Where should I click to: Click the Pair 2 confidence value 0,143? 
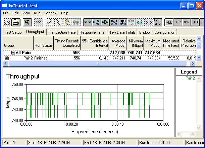(104, 58)
